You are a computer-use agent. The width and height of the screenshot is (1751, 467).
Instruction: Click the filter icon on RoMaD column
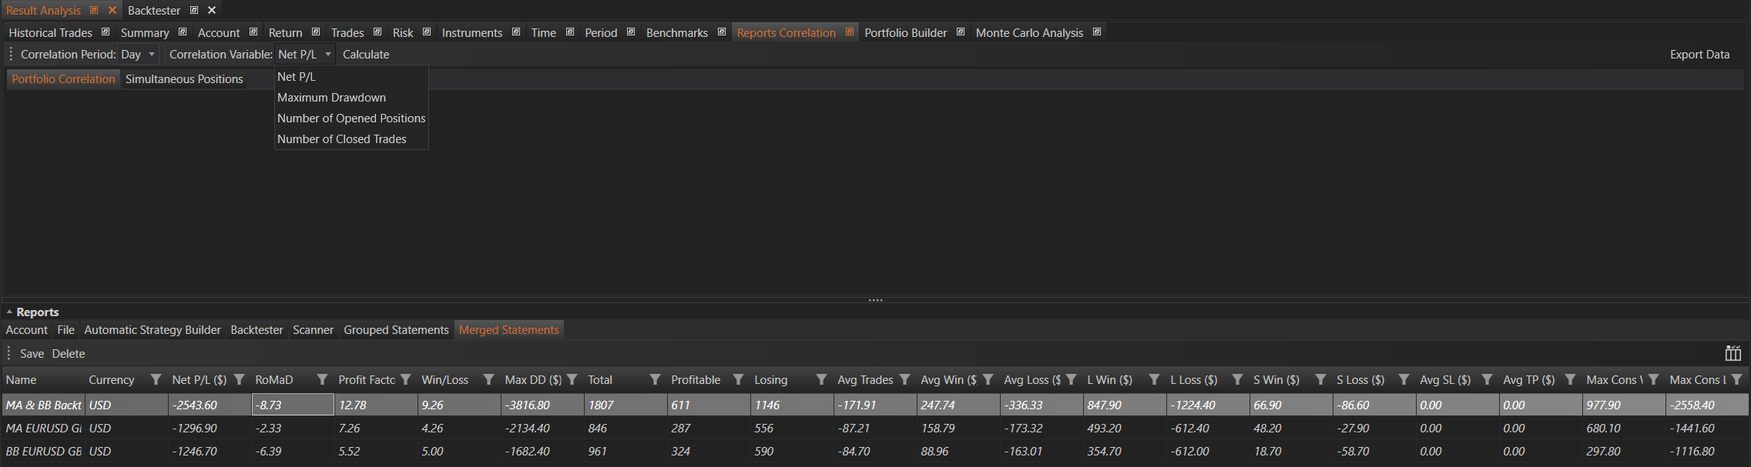coord(322,379)
